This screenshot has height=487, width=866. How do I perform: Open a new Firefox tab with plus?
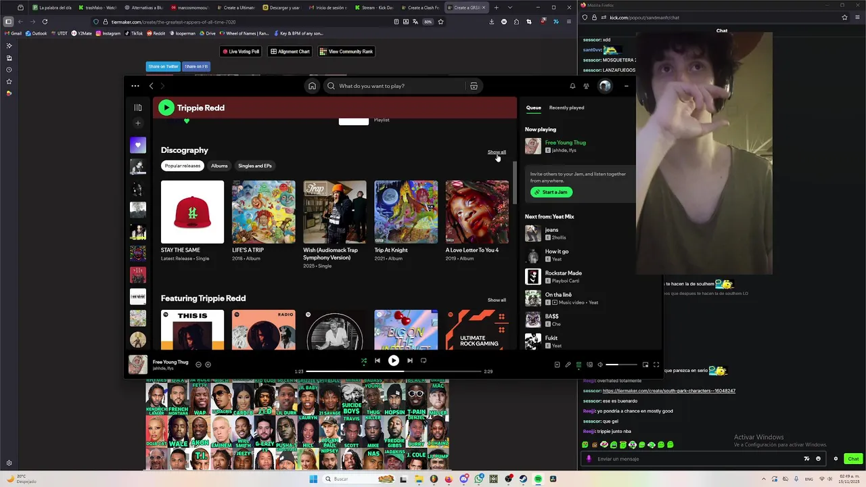pyautogui.click(x=496, y=7)
